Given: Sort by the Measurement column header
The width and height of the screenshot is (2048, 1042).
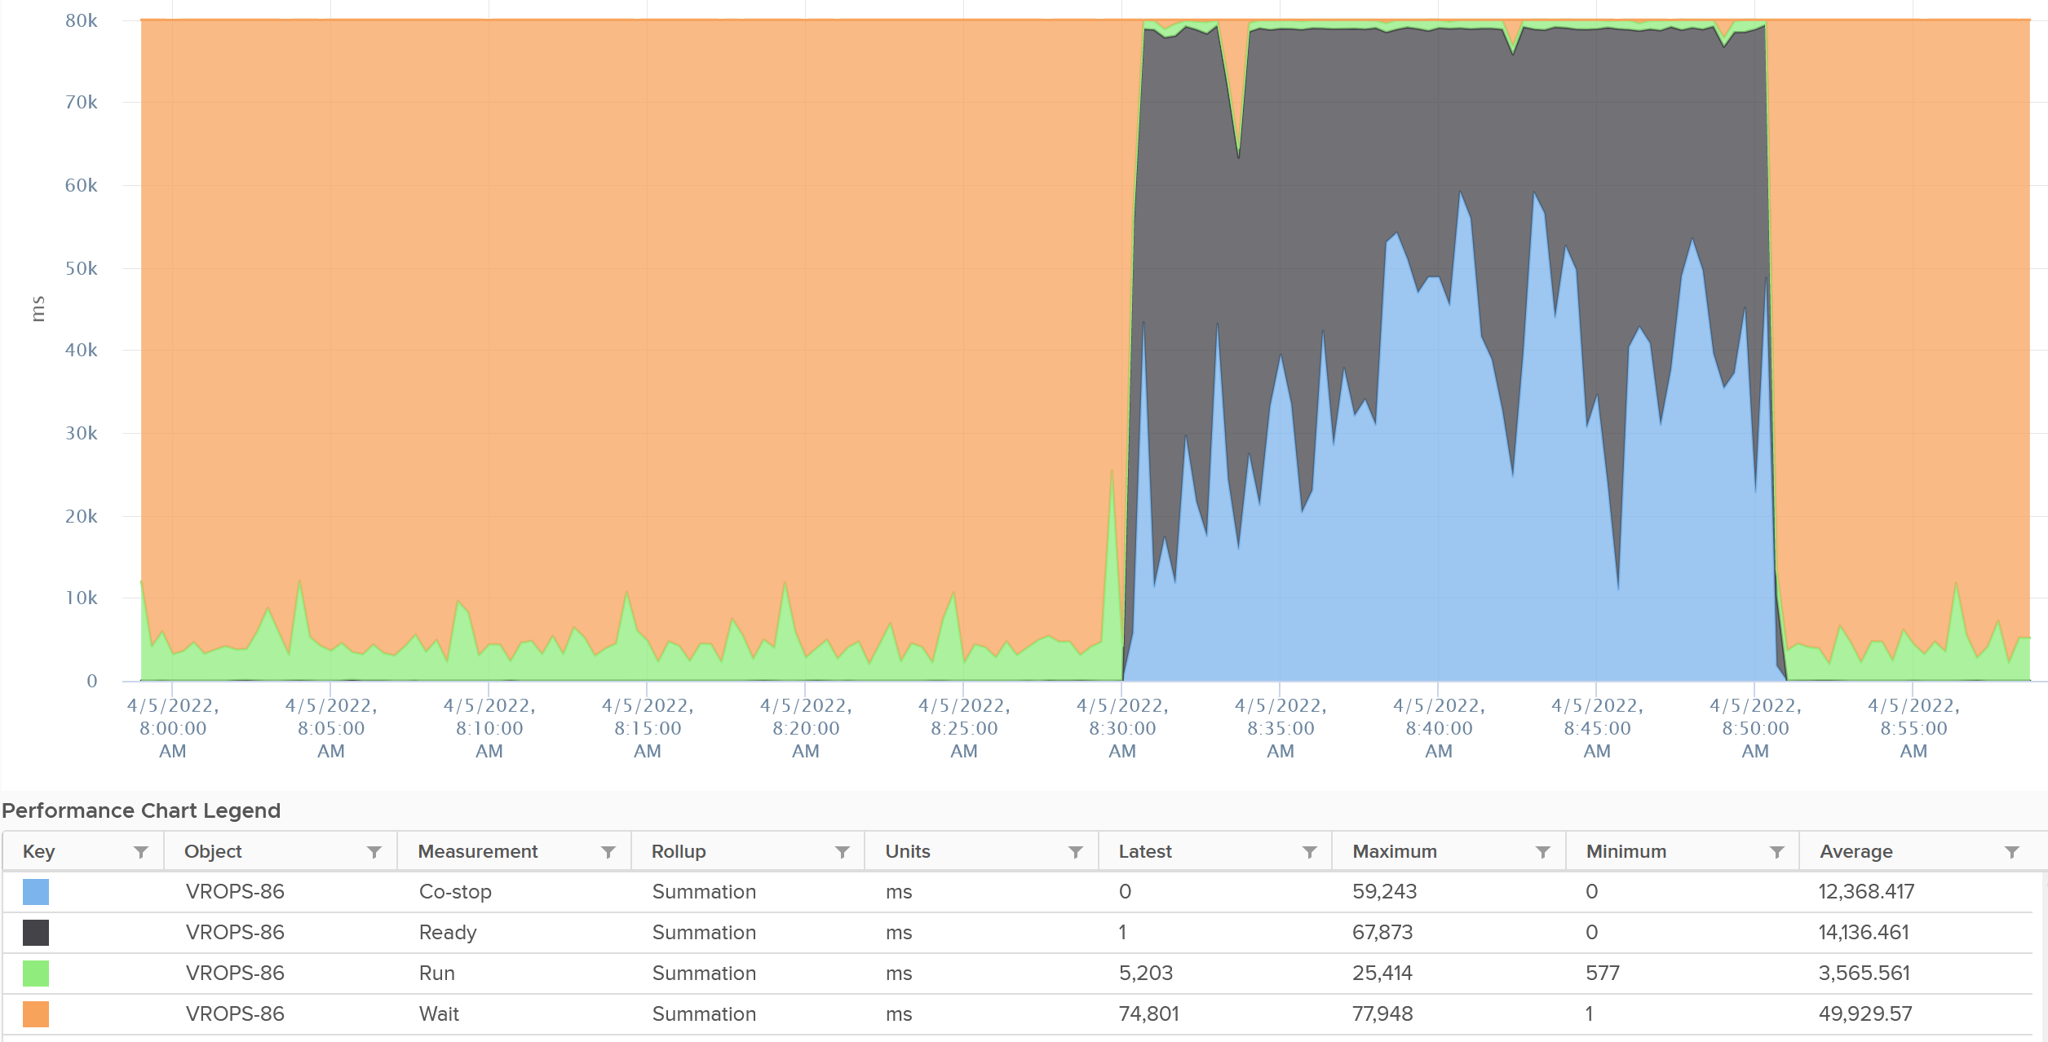Looking at the screenshot, I should click(478, 852).
